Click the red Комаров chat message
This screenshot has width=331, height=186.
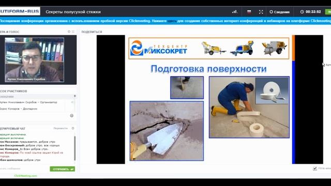click(32, 154)
